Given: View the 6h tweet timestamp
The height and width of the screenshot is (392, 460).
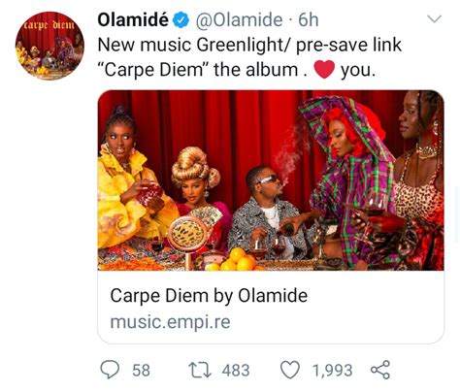Looking at the screenshot, I should (309, 20).
